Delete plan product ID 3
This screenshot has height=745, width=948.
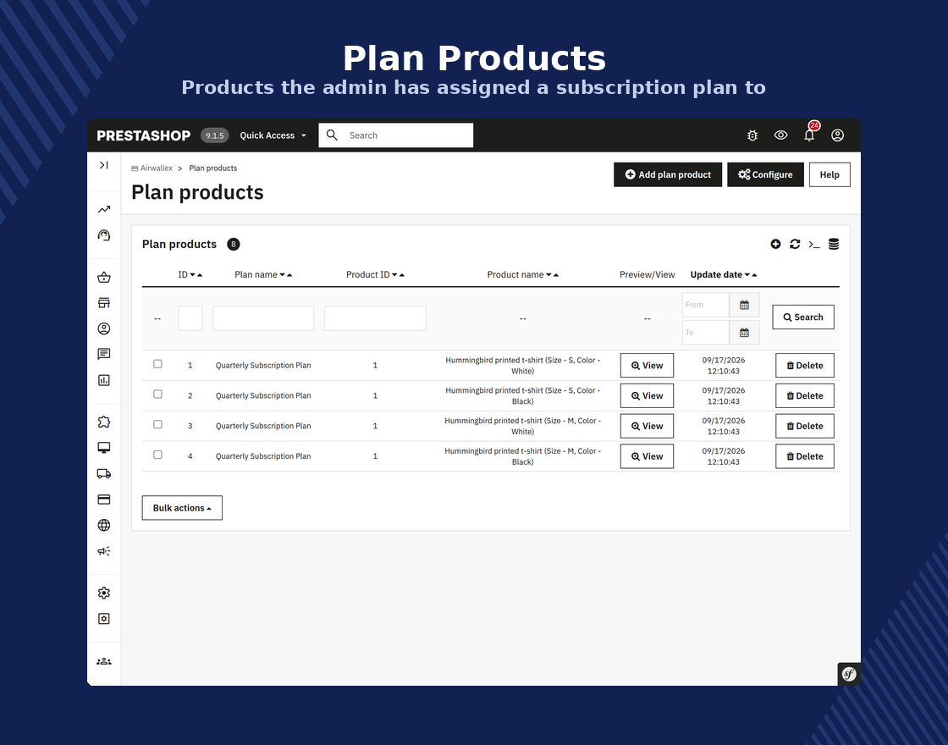805,426
